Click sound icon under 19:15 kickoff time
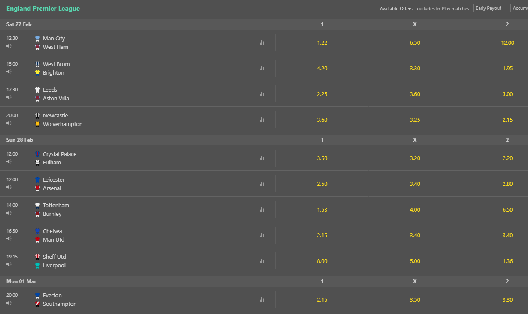Image resolution: width=528 pixels, height=314 pixels. click(9, 264)
